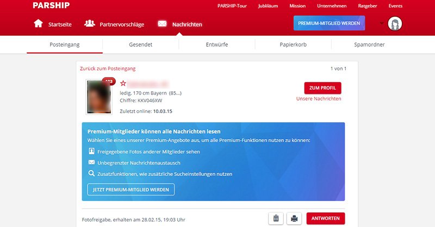Click the PARSHIP logo
435x227 pixels.
pyautogui.click(x=51, y=5)
